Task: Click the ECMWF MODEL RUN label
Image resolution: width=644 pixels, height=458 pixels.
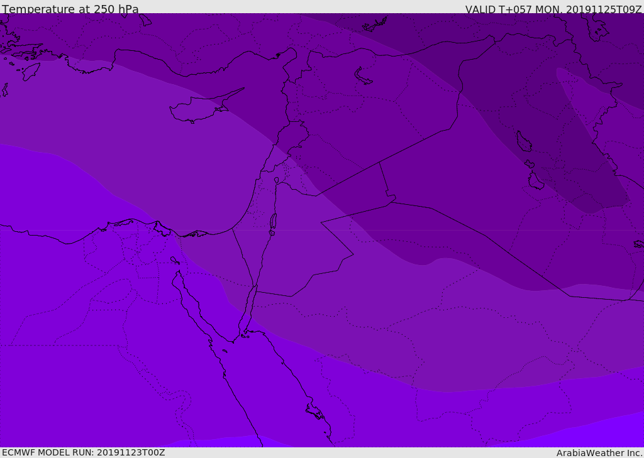Action: pos(84,452)
